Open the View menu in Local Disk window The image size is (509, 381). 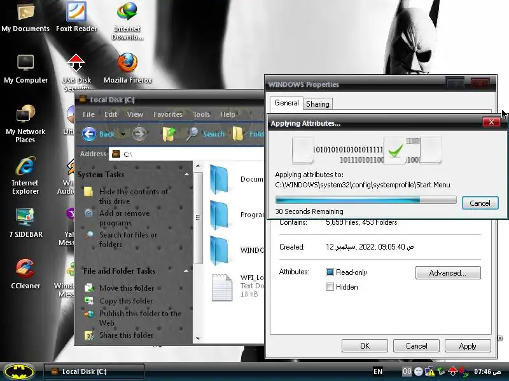(x=135, y=114)
